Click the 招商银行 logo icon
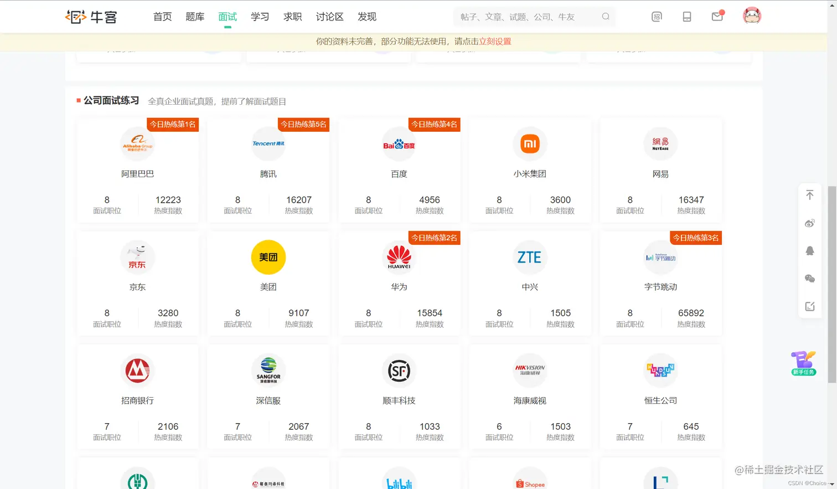 137,370
